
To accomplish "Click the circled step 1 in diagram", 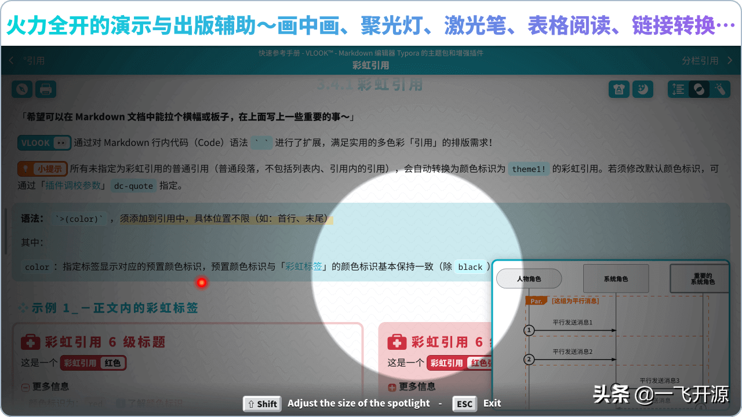I will coord(529,330).
